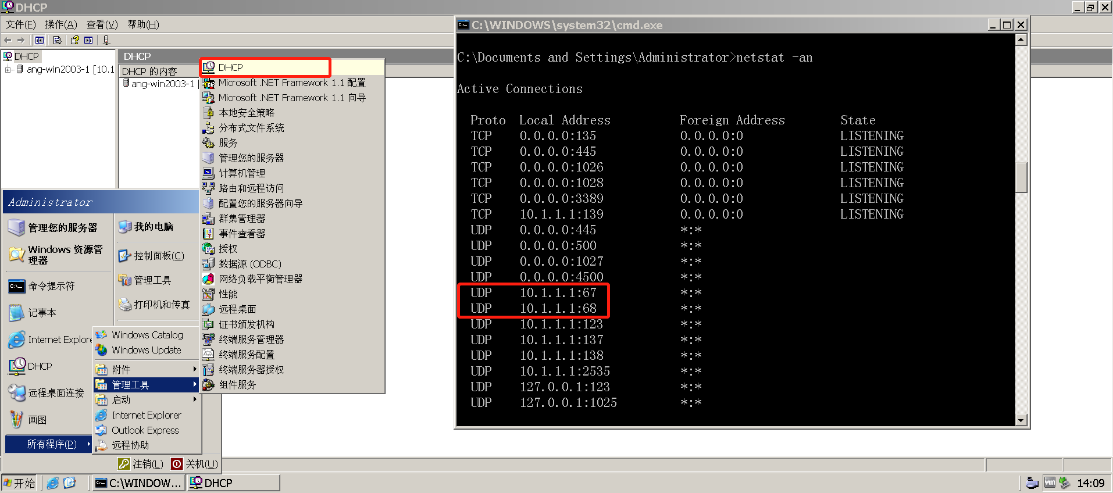Open 打印机和传真 in the Start menu

coord(157,305)
